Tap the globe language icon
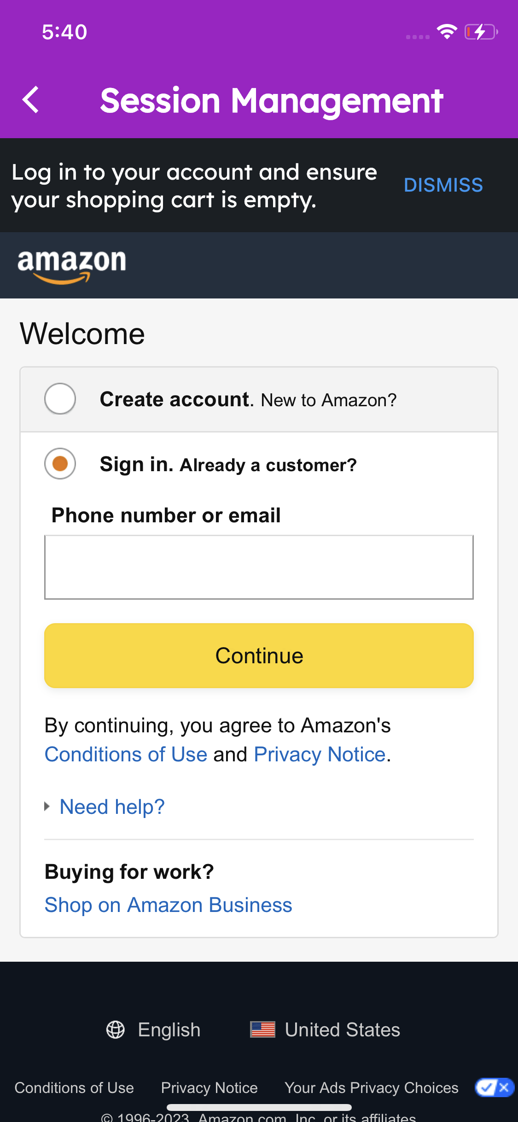 tap(115, 1029)
